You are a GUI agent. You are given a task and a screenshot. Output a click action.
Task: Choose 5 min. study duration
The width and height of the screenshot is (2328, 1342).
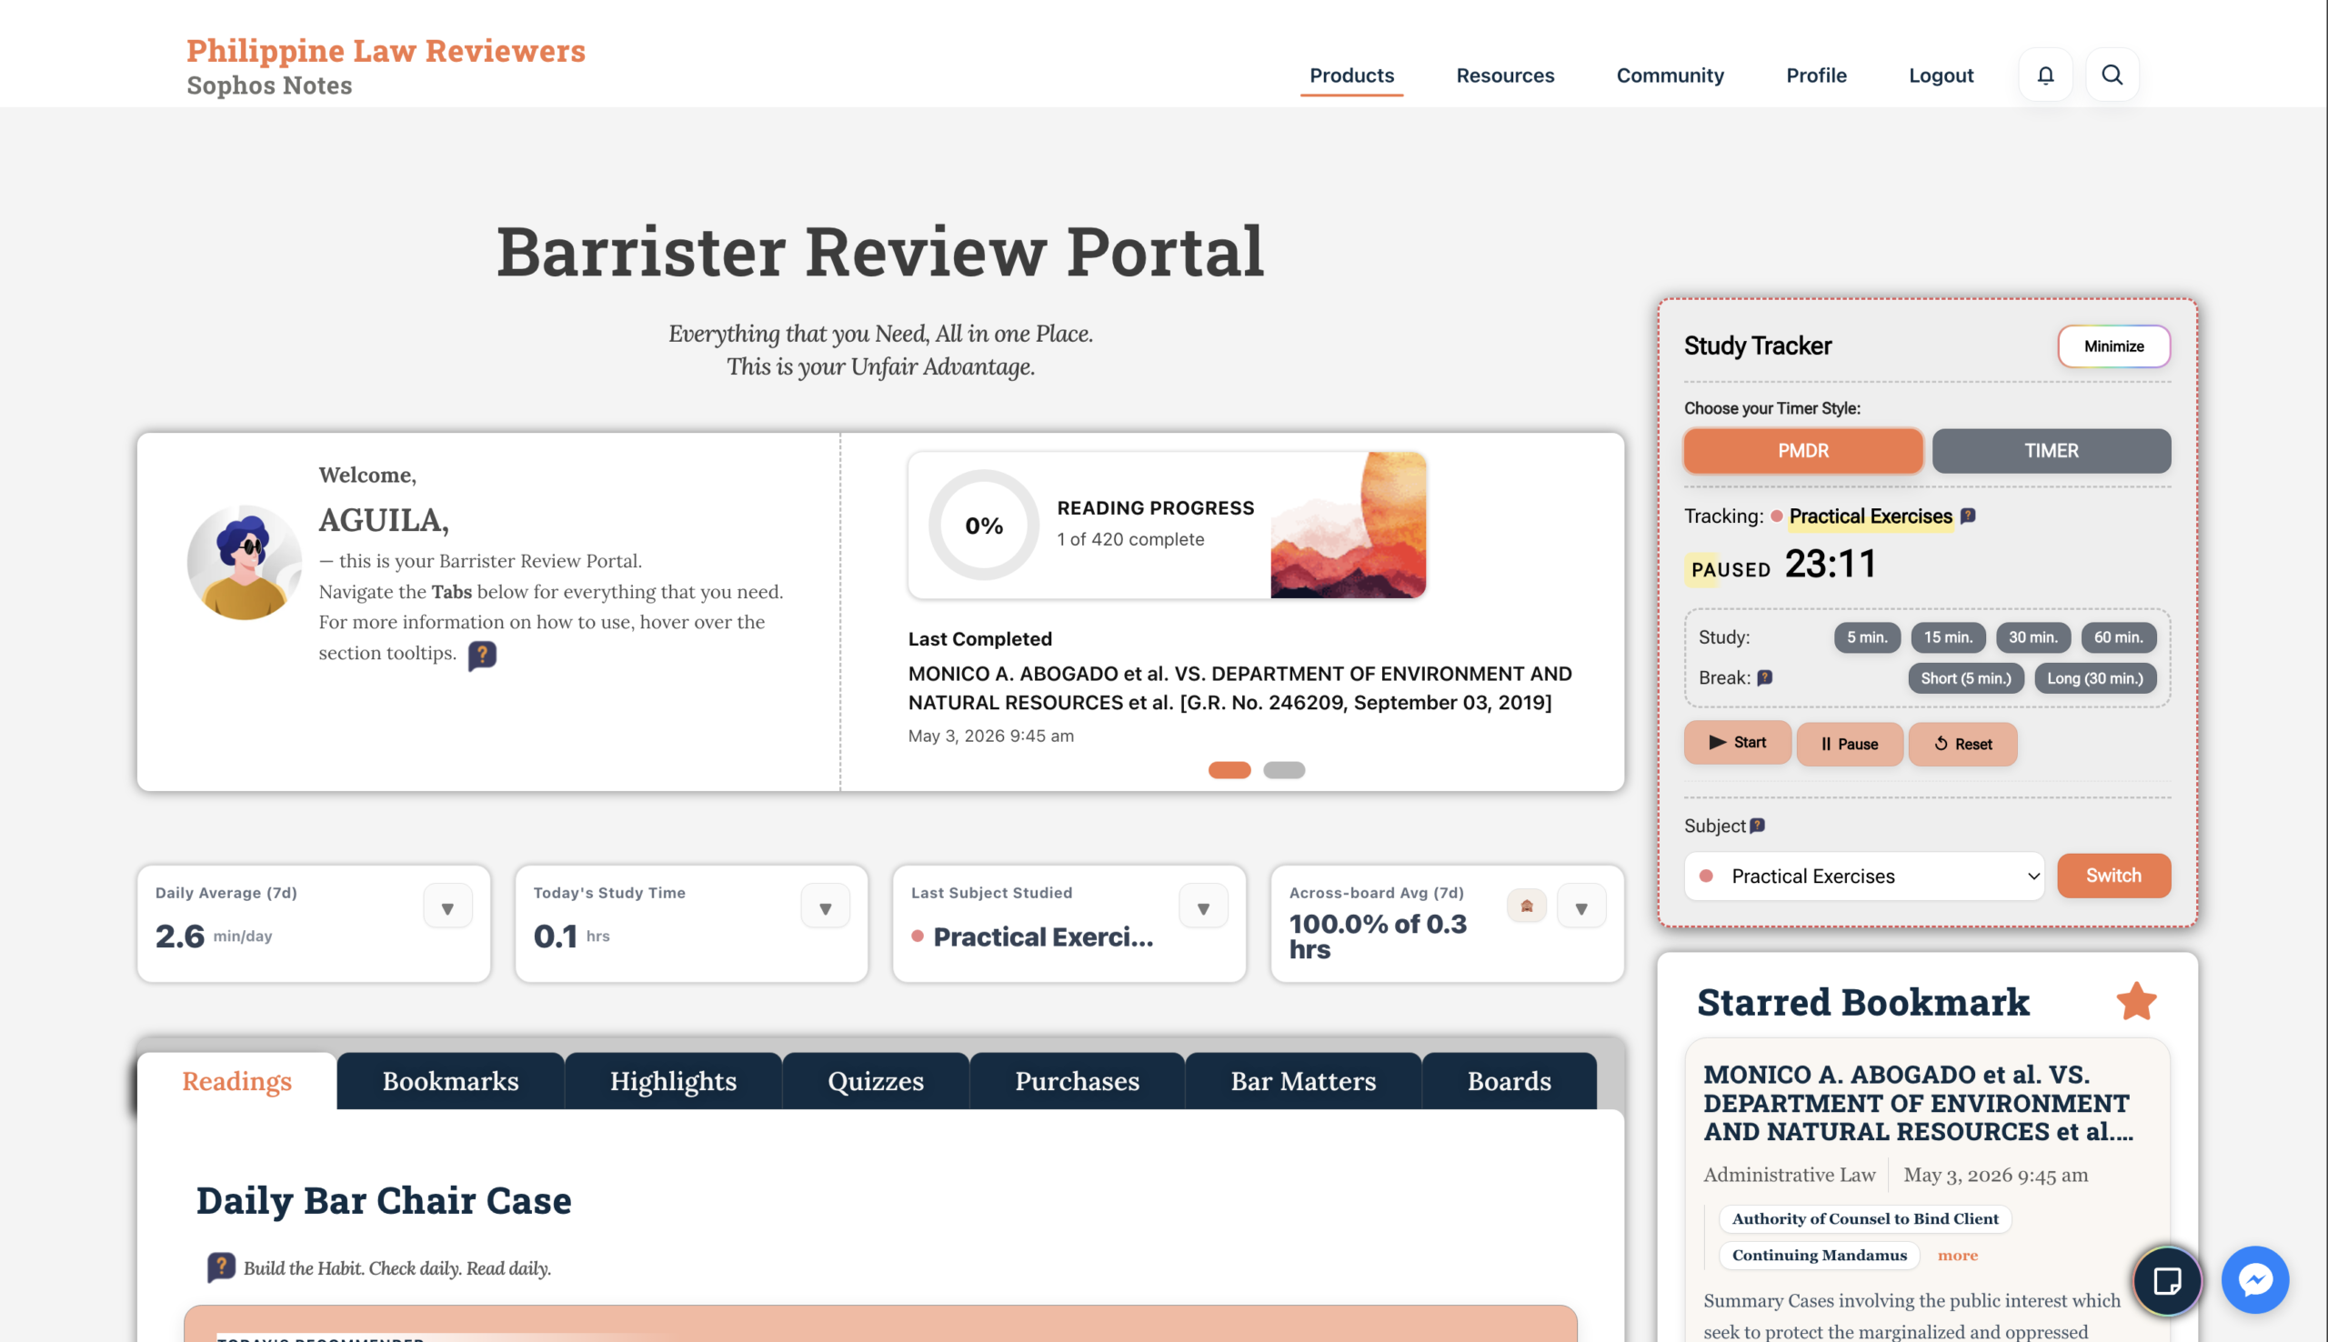1866,636
